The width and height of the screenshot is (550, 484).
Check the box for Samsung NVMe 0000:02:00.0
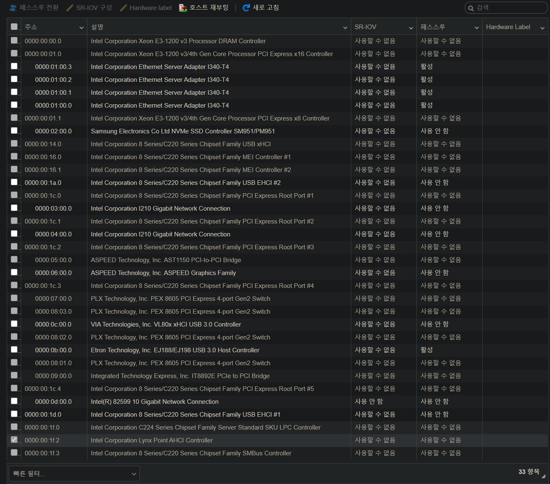point(14,131)
